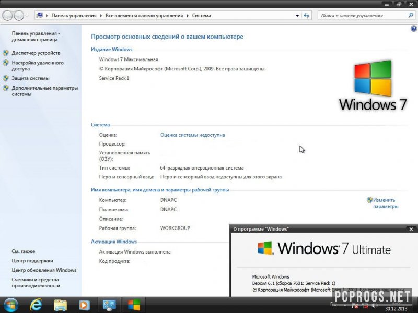Open Счетчики и средства производительности

pyautogui.click(x=36, y=283)
